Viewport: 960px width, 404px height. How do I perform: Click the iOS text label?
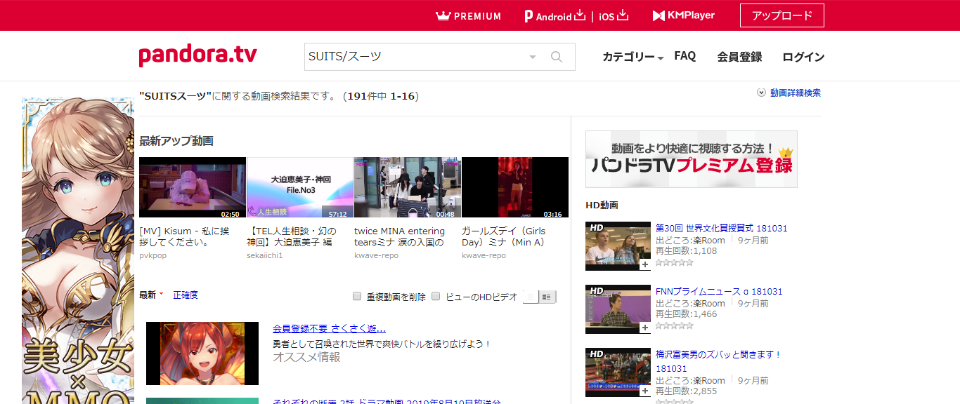(607, 17)
